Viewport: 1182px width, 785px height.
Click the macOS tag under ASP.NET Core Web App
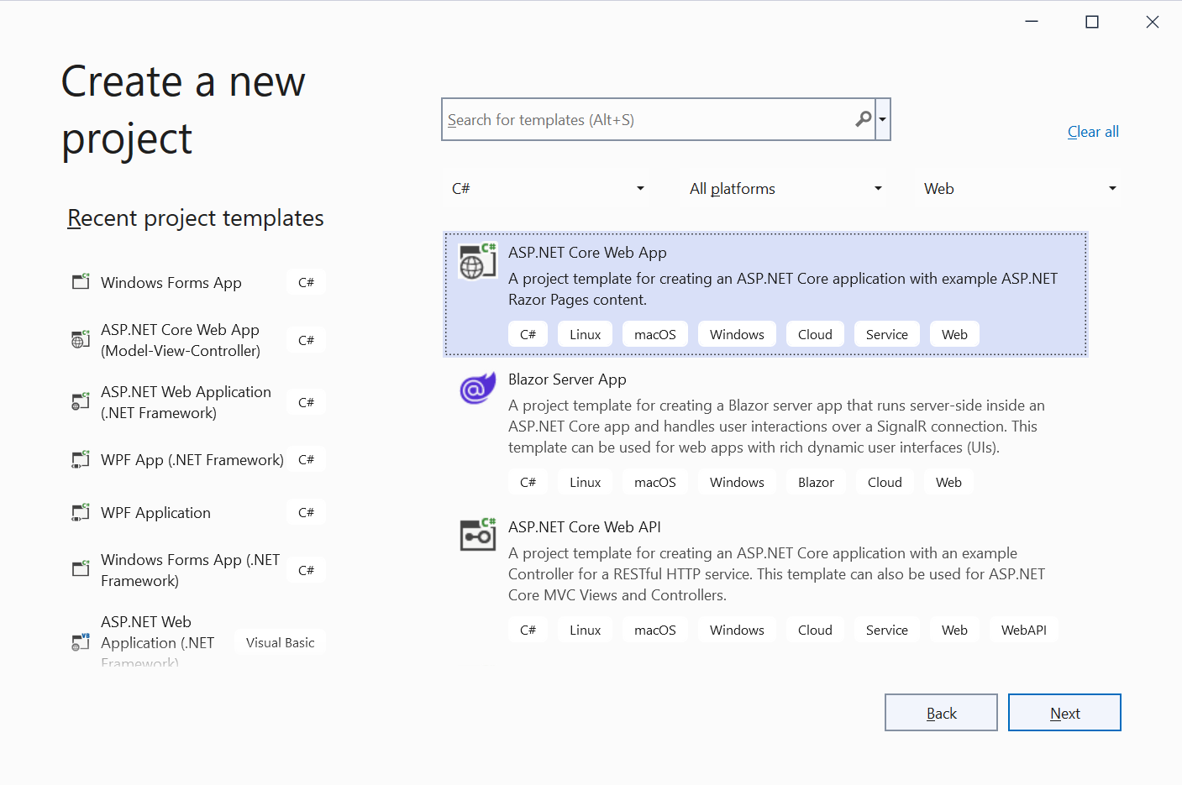point(655,334)
